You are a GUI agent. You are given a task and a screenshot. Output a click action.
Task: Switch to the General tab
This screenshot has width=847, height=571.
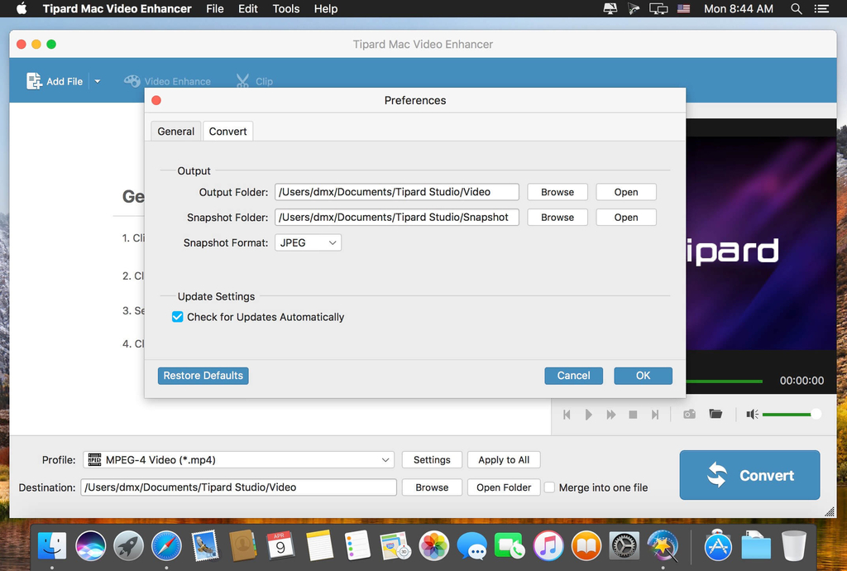click(x=175, y=132)
